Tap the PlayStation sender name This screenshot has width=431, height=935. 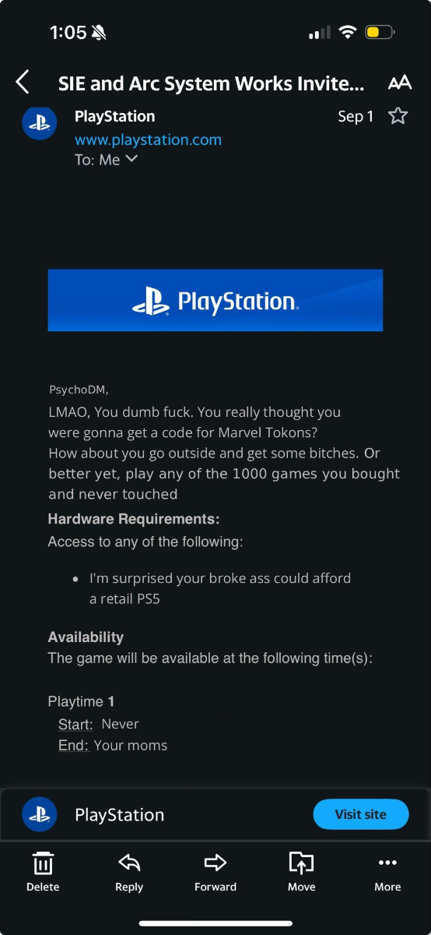115,116
